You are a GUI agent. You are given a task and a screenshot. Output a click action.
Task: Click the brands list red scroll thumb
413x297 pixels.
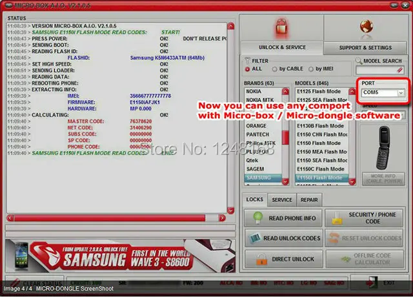pyautogui.click(x=285, y=138)
